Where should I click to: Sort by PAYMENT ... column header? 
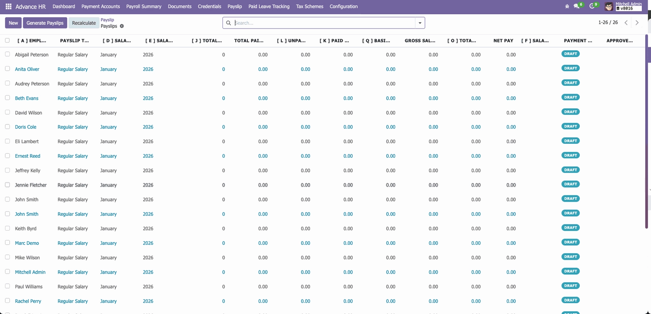coord(578,41)
